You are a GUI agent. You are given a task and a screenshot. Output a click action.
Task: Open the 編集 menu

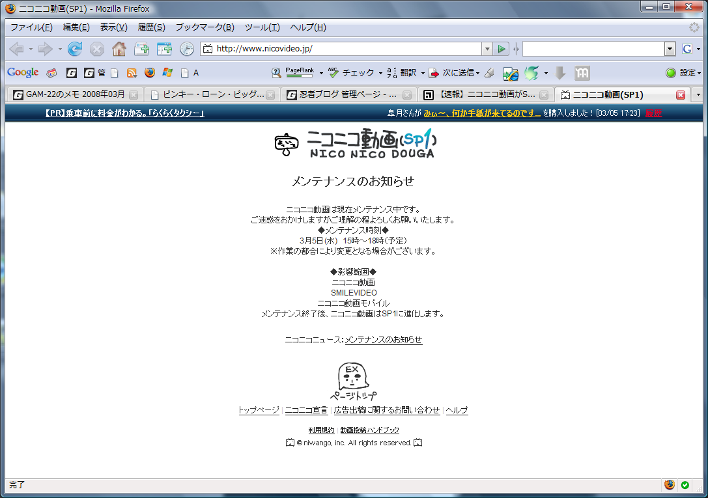click(x=76, y=27)
